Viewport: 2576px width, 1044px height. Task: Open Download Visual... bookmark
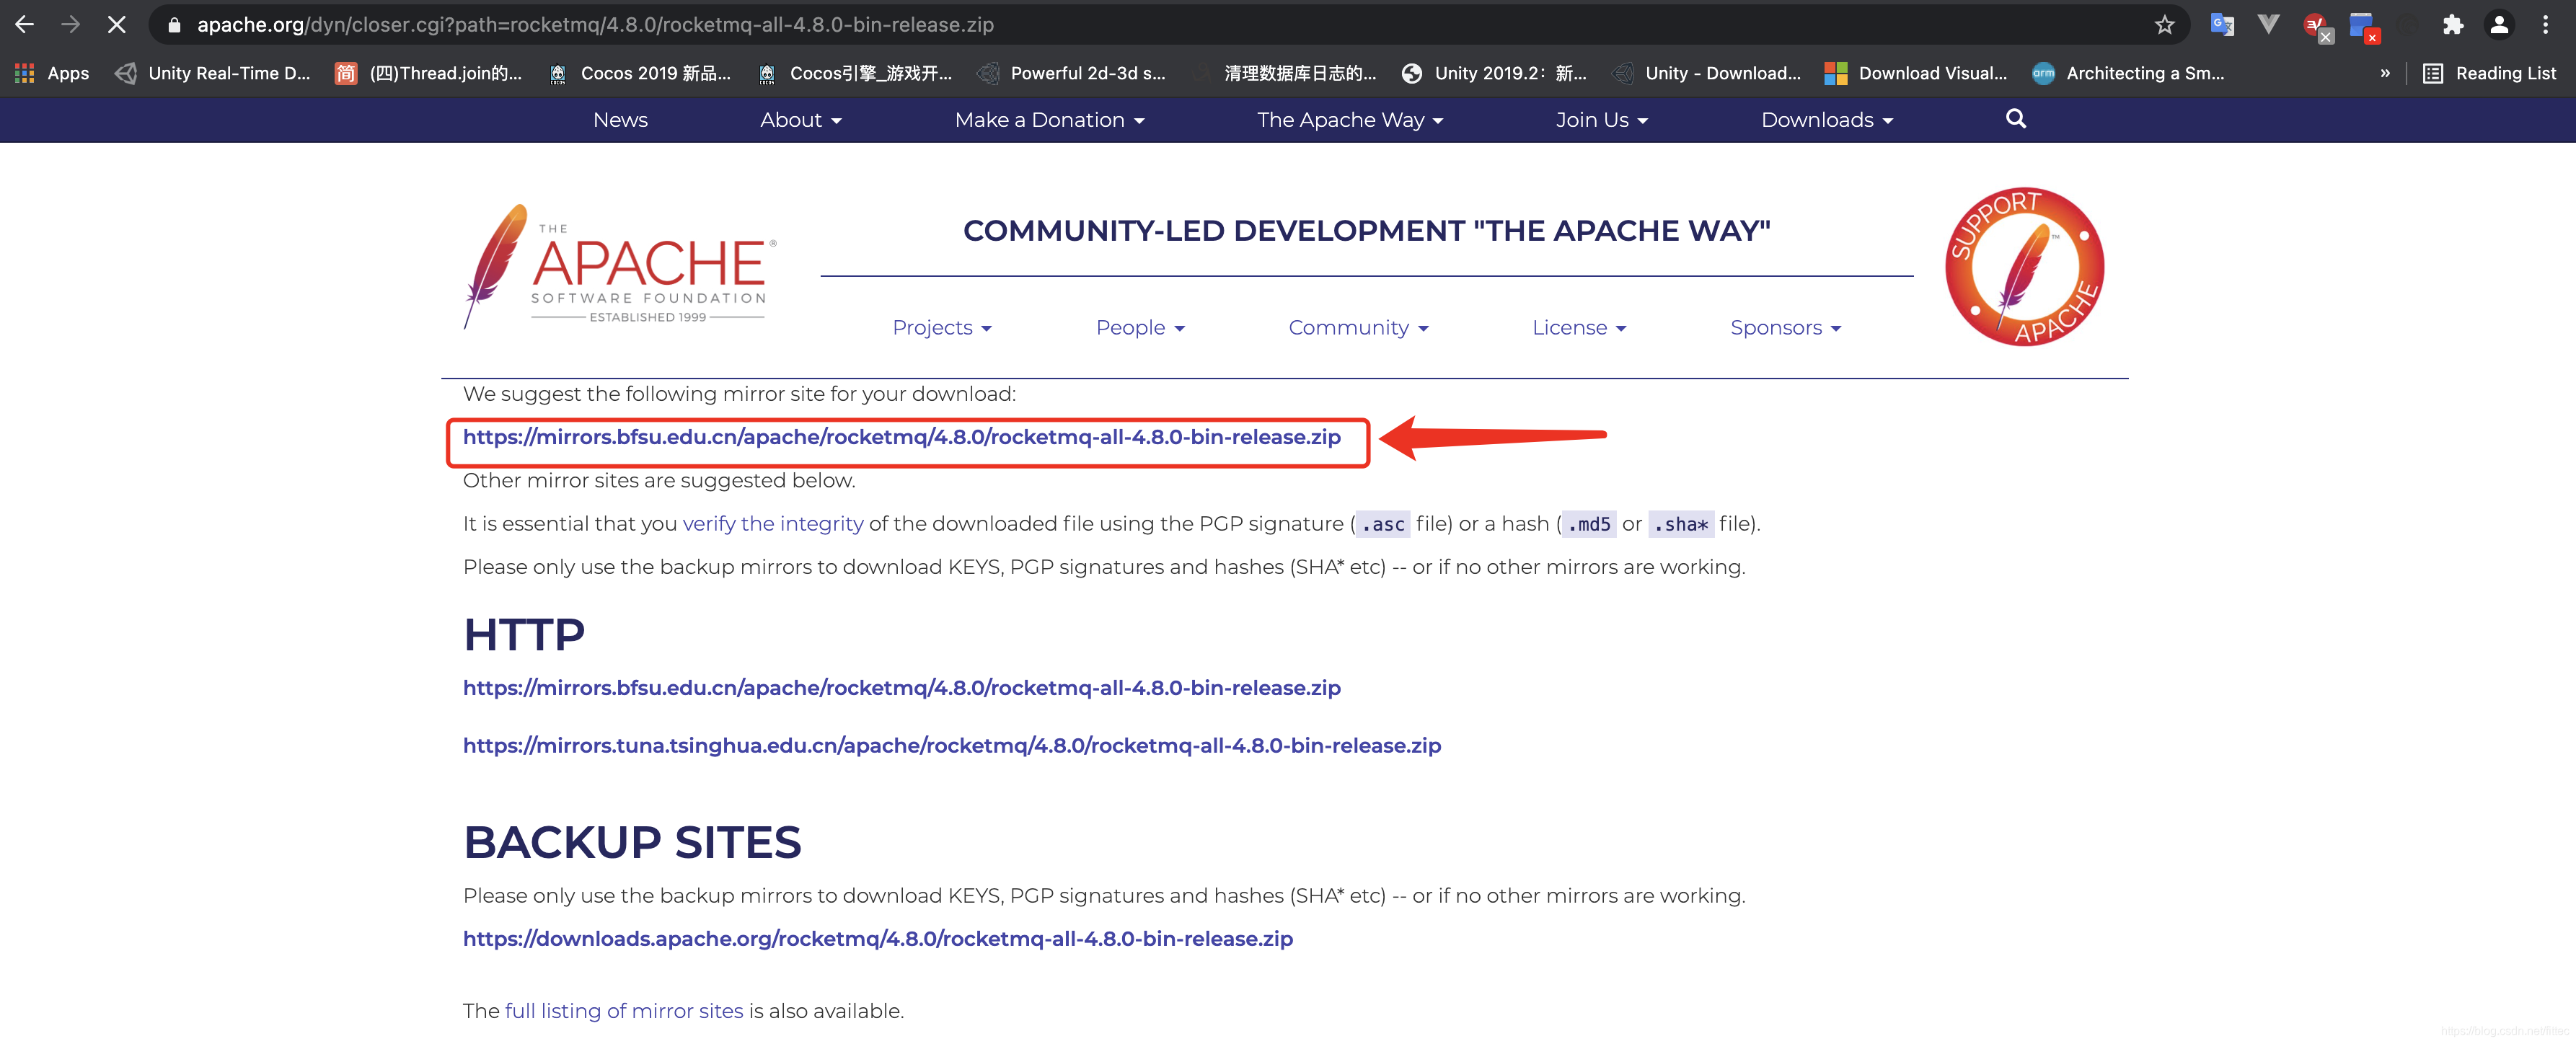click(1915, 73)
